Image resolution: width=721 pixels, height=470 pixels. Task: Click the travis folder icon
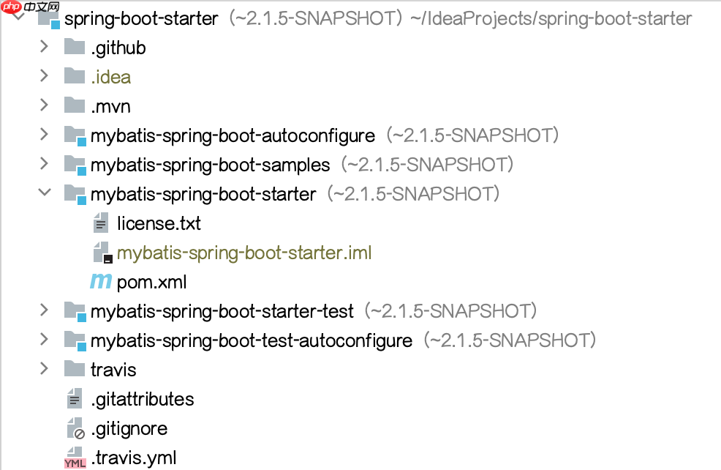pos(75,370)
